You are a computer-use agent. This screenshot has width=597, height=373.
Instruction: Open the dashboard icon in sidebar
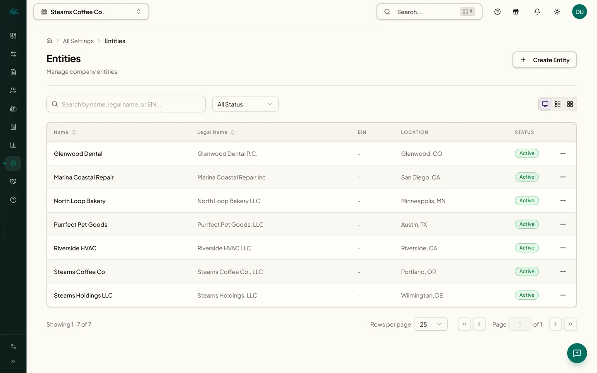[13, 36]
